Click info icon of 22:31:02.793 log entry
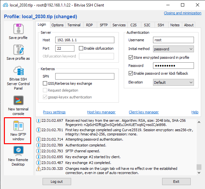 point(38,151)
